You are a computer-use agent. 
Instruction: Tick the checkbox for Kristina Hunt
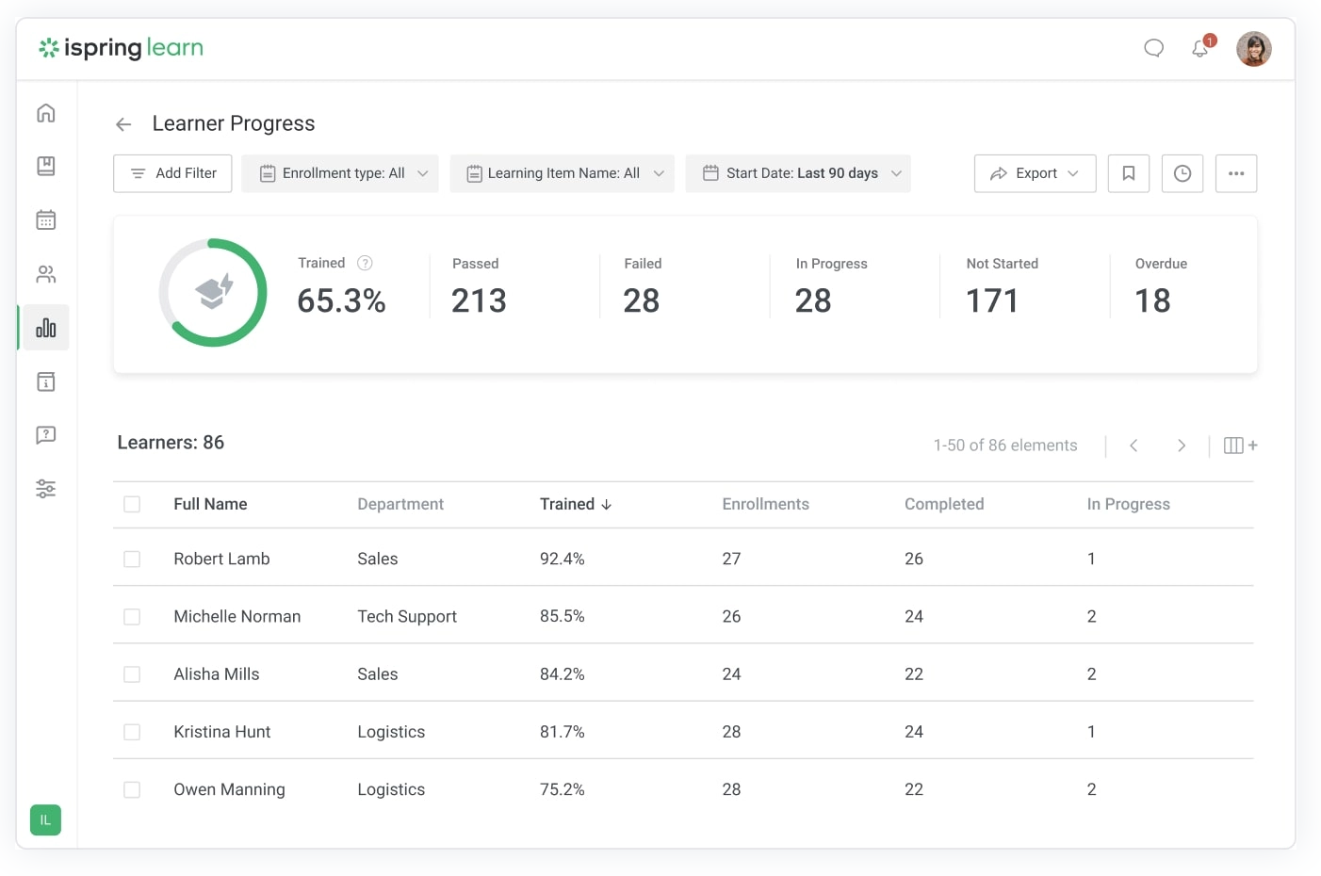point(132,732)
